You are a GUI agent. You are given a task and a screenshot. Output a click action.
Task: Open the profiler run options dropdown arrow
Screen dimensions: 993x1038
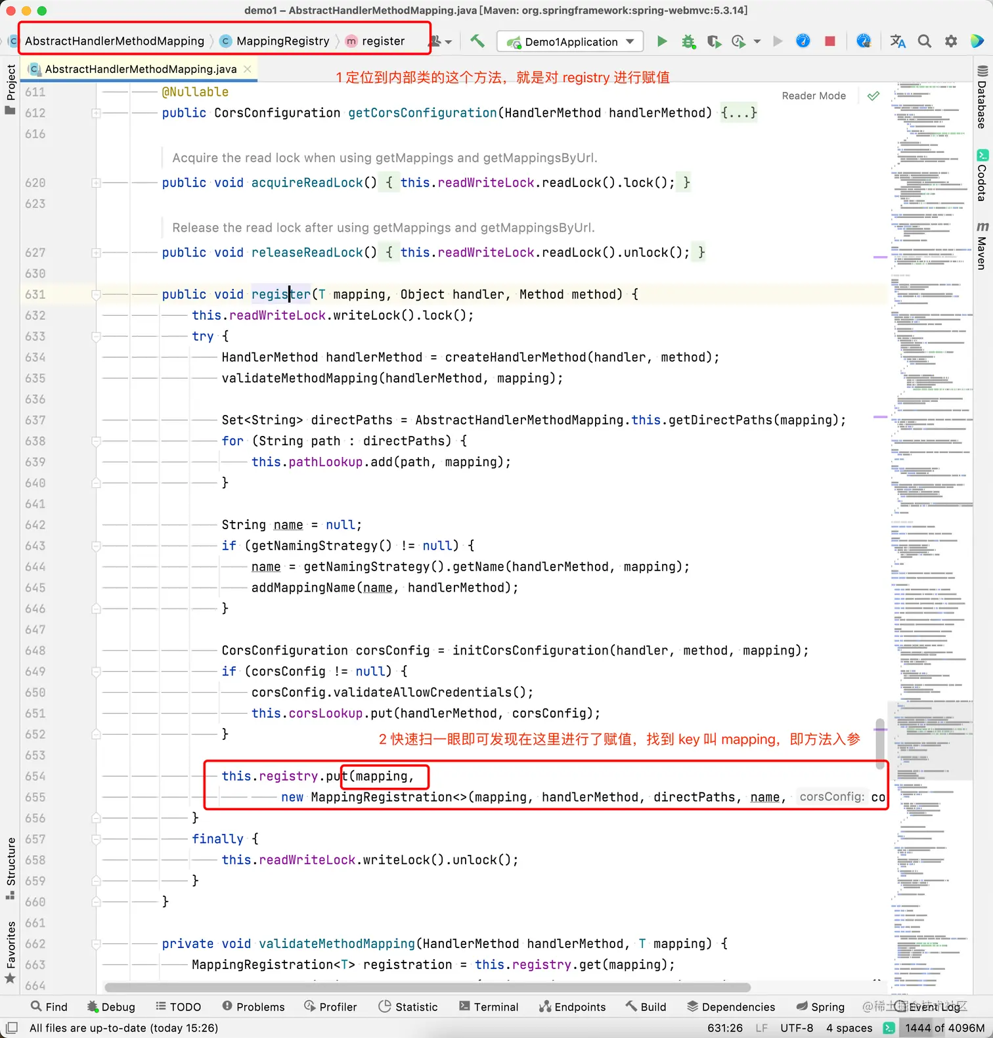[x=757, y=41]
